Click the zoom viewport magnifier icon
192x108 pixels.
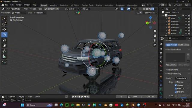point(155,31)
